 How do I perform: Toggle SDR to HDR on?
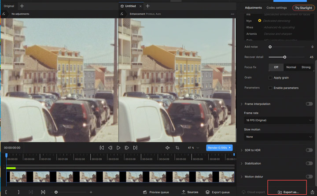309,150
